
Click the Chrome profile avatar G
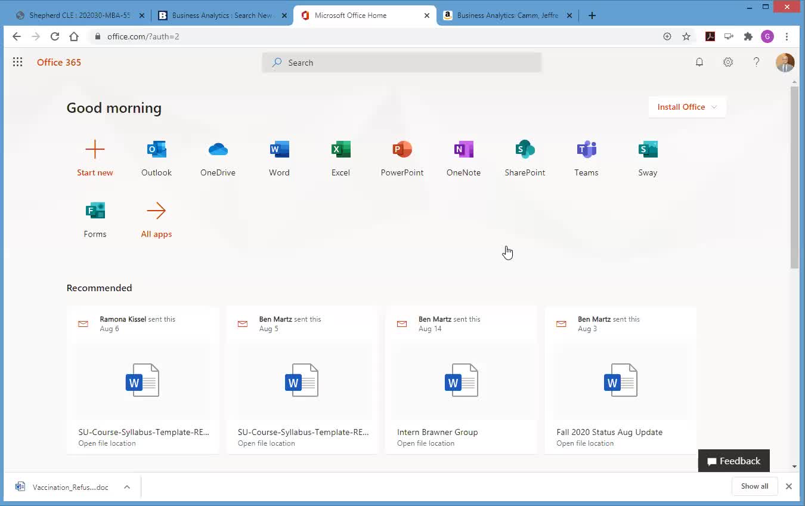[767, 36]
